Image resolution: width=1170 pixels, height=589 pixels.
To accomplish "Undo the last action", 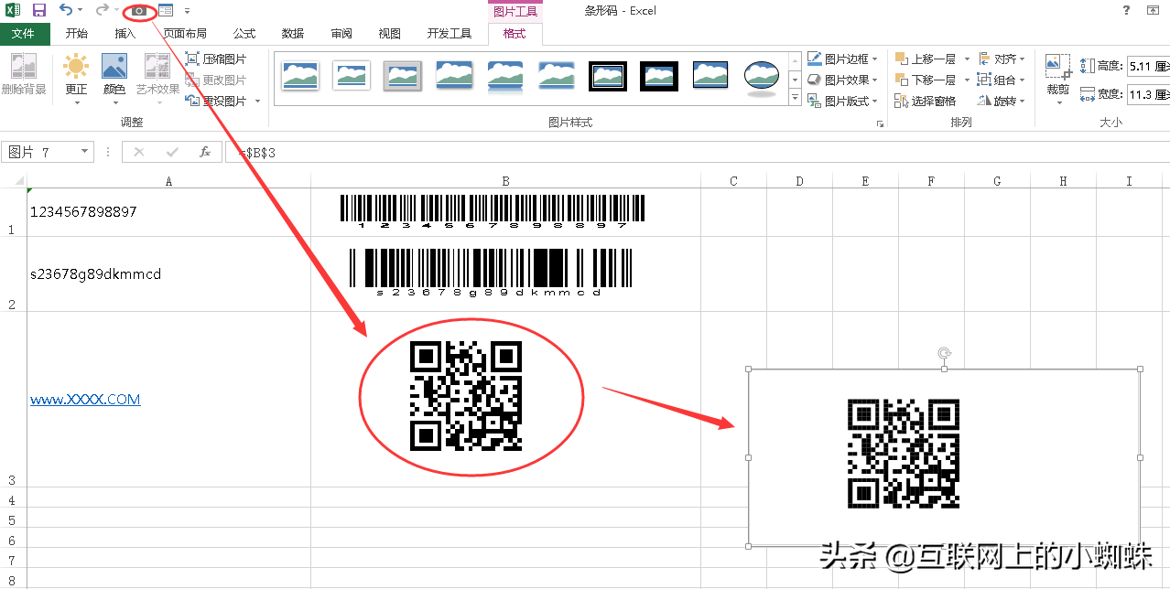I will pos(66,10).
